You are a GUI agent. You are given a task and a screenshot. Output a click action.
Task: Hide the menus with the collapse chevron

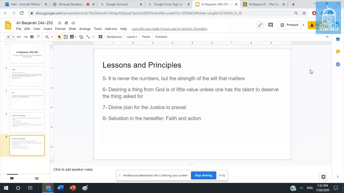(x=327, y=37)
